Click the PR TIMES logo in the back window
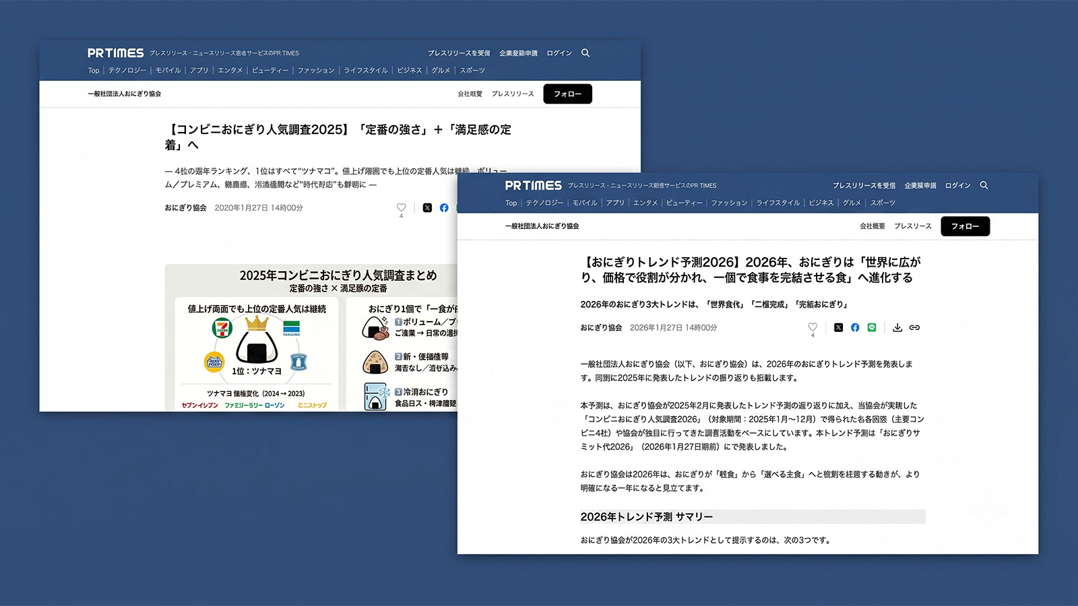 116,53
